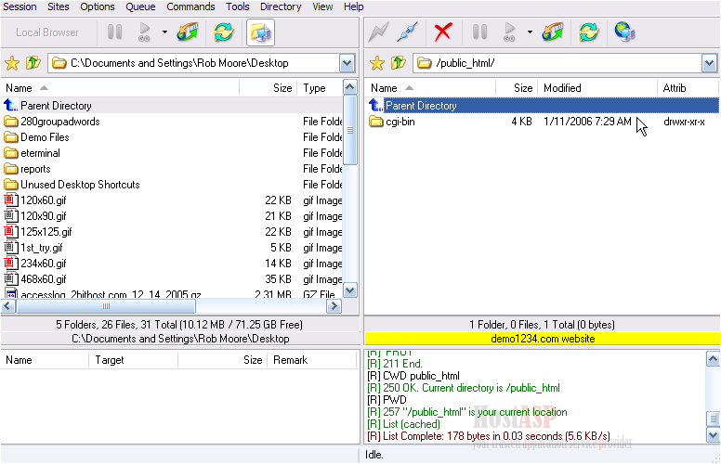The image size is (721, 464).
Task: Click the remote globe browser switch icon
Action: 624,32
